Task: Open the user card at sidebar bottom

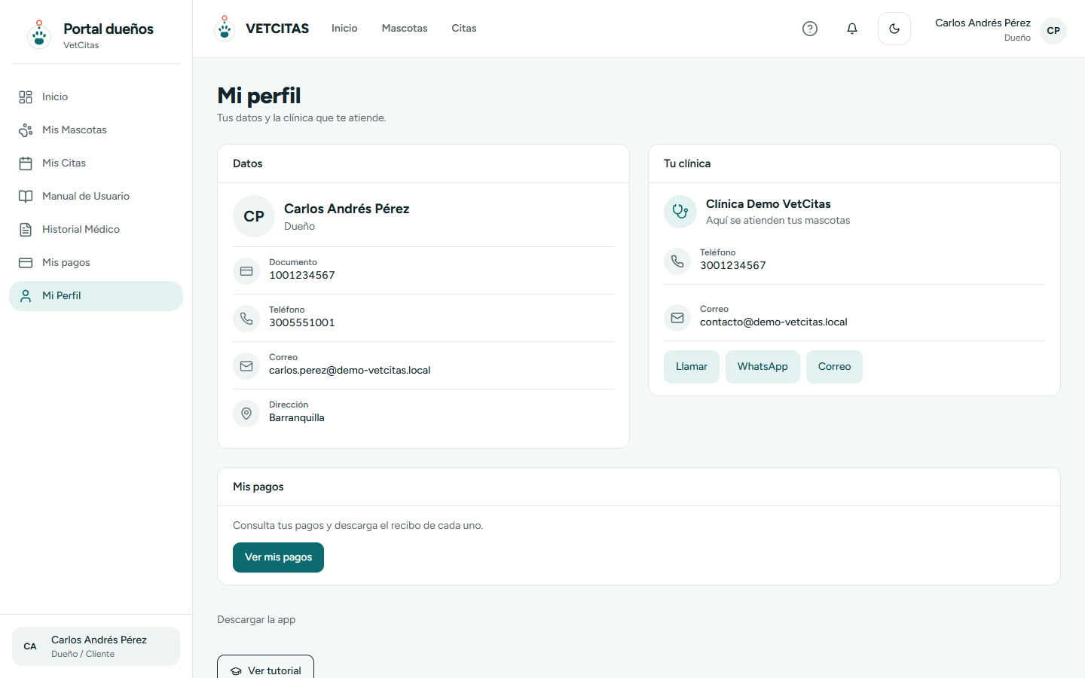Action: click(x=96, y=646)
